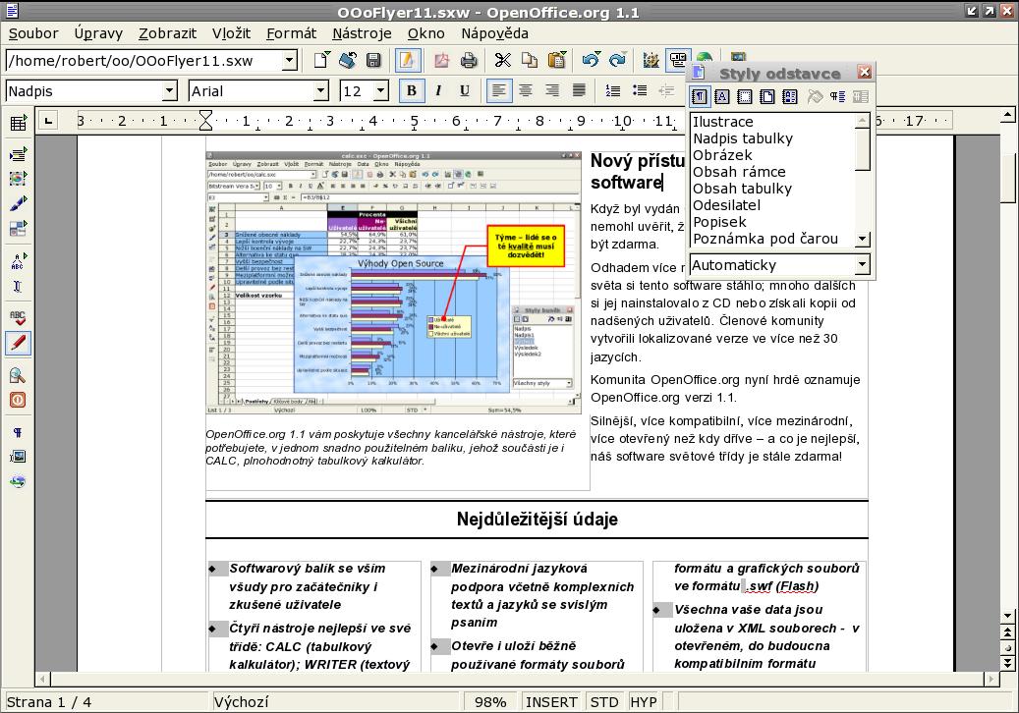Click the Insert table icon in side toolbar
1019x713 pixels.
(18, 124)
